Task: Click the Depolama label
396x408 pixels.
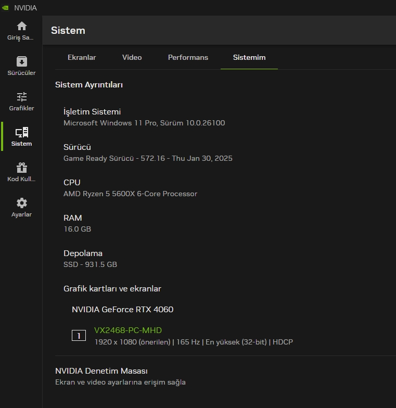Action: (83, 253)
